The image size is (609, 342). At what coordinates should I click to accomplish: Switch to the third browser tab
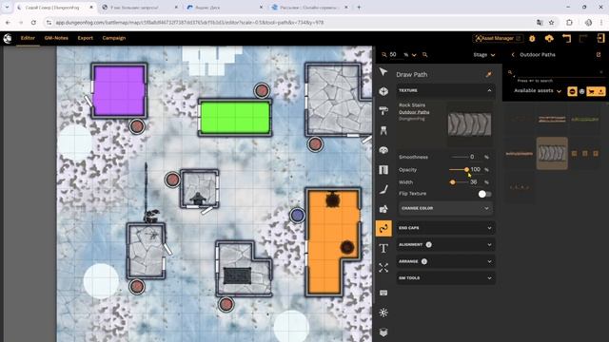(225, 7)
